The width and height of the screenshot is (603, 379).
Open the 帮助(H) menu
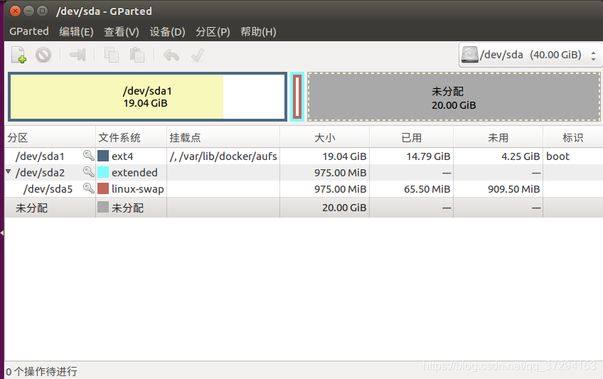(258, 31)
